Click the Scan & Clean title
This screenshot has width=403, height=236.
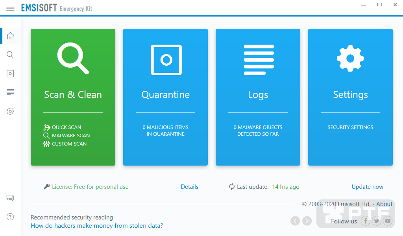[x=73, y=94]
